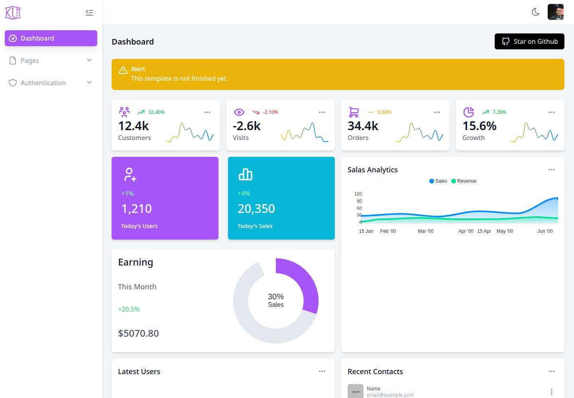Click the +20.5% earning change

pyautogui.click(x=129, y=309)
